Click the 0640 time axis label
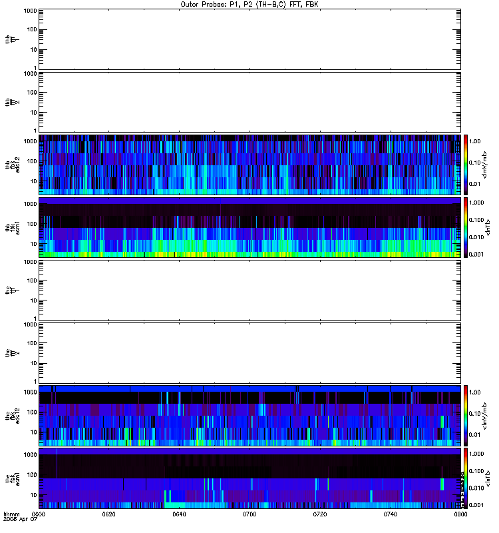This screenshot has width=499, height=533. point(179,514)
